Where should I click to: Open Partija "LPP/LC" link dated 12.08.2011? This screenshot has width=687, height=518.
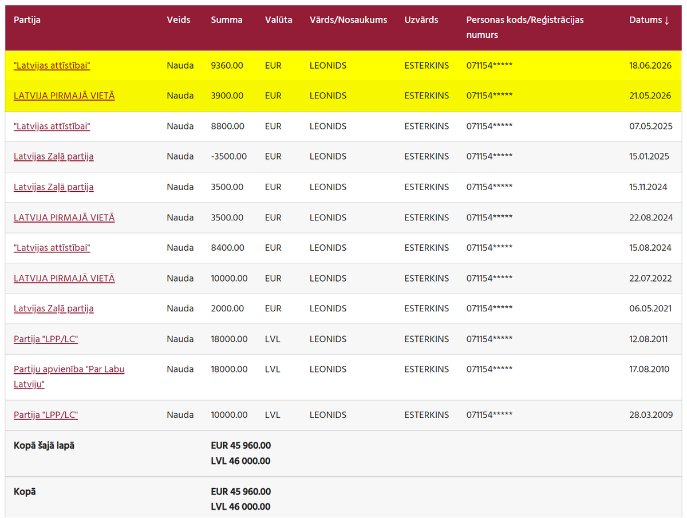tap(46, 339)
